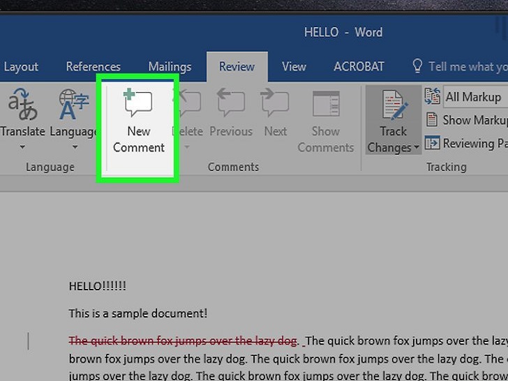This screenshot has width=508, height=381.
Task: Click the Tell me lightbulb icon
Action: [x=417, y=66]
